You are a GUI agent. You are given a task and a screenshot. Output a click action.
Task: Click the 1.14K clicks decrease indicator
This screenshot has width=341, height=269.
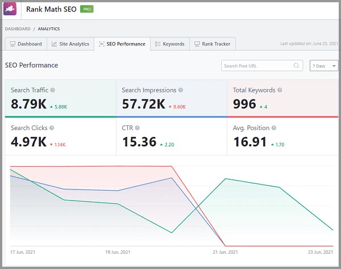point(58,145)
